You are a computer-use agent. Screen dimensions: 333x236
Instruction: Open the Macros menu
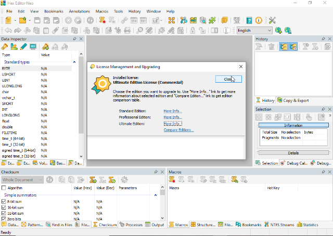[102, 11]
